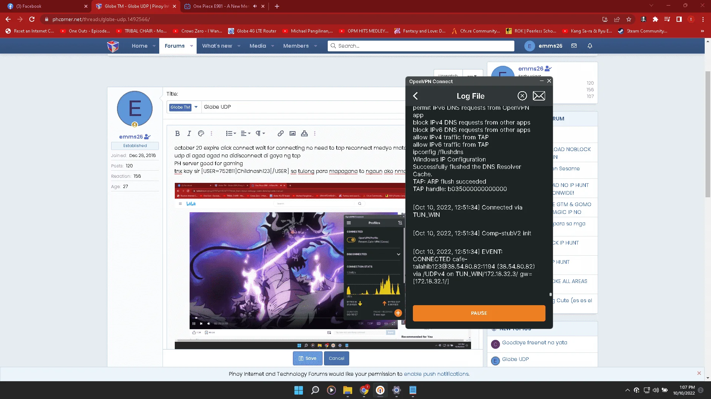This screenshot has height=399, width=711.
Task: Open the emms26 account menu
Action: pos(543,46)
